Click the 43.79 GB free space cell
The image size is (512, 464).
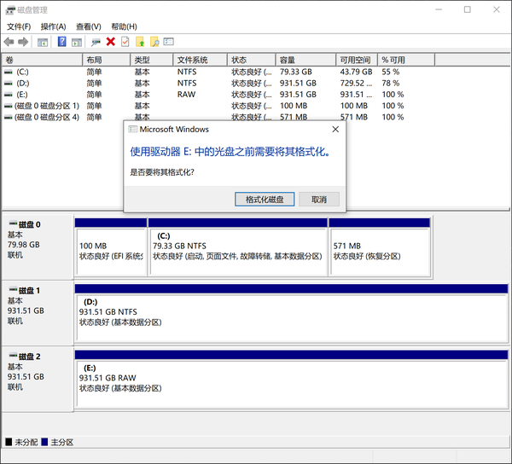coord(356,72)
